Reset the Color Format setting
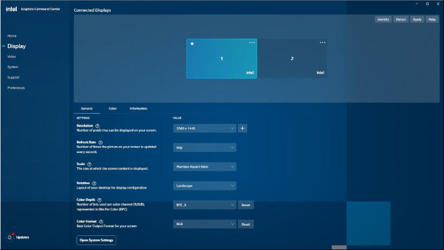This screenshot has width=444, height=250. click(246, 224)
